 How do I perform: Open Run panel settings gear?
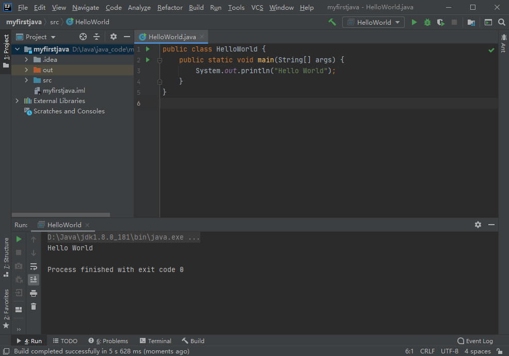tap(478, 225)
